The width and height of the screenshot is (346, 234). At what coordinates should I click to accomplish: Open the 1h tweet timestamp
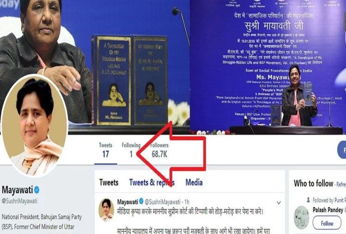point(187,202)
